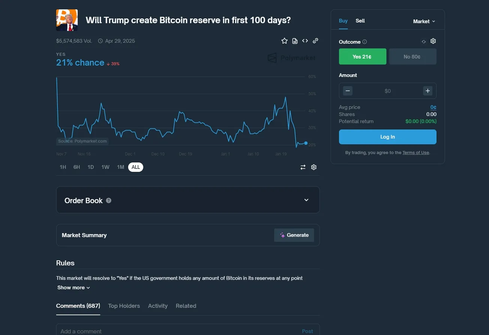Viewport: 489px width, 335px height.
Task: Select the No 80¢ outcome
Action: (412, 57)
